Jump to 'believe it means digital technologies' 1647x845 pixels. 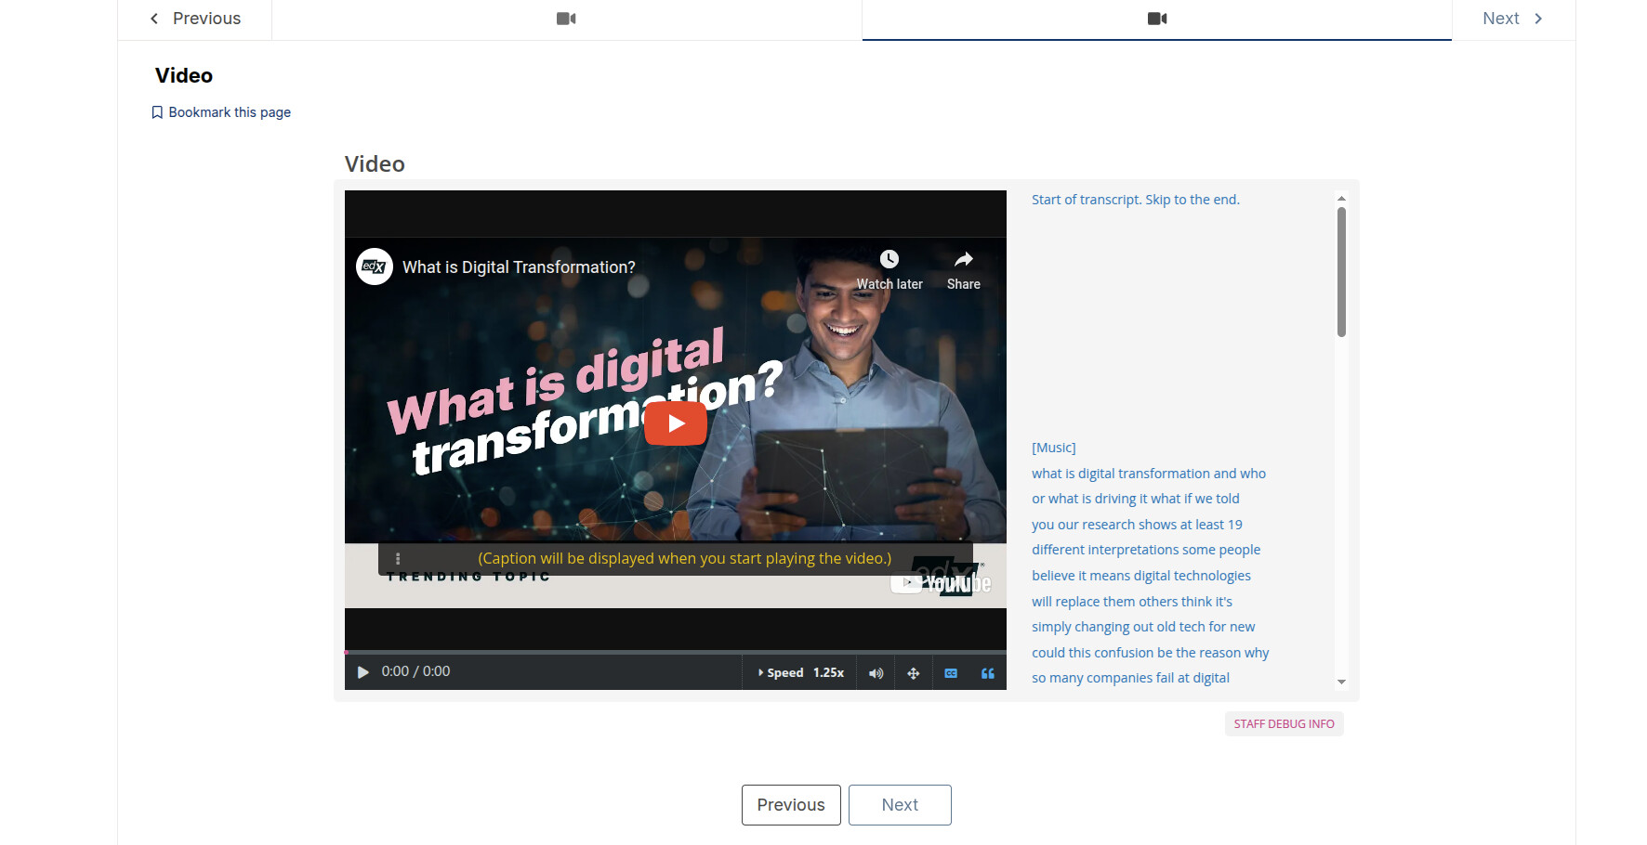[x=1141, y=576]
